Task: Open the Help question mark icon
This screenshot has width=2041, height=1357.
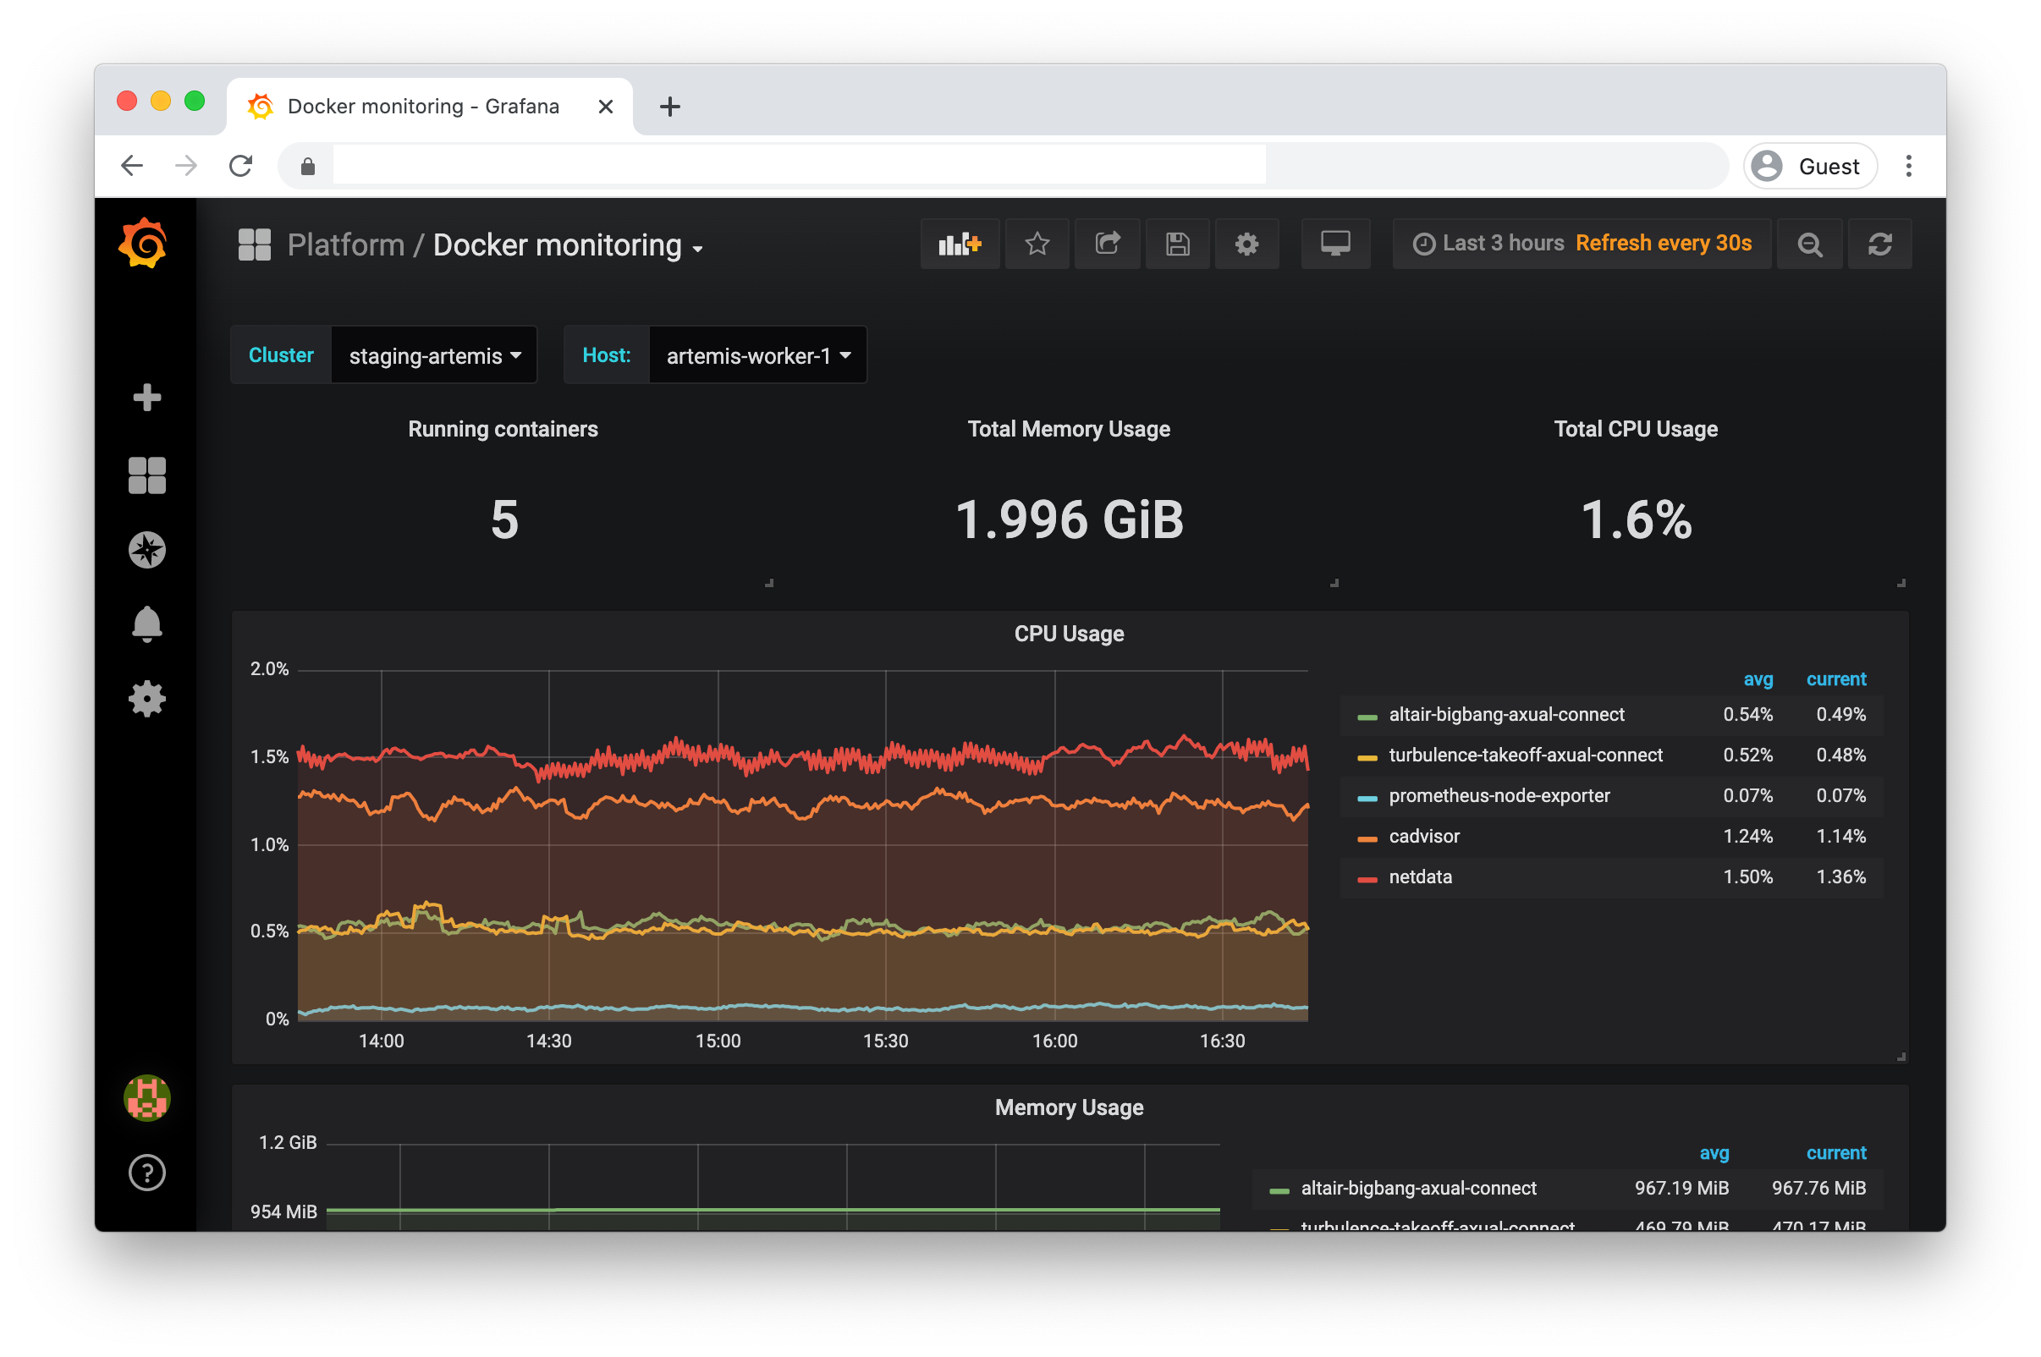Action: pyautogui.click(x=146, y=1173)
